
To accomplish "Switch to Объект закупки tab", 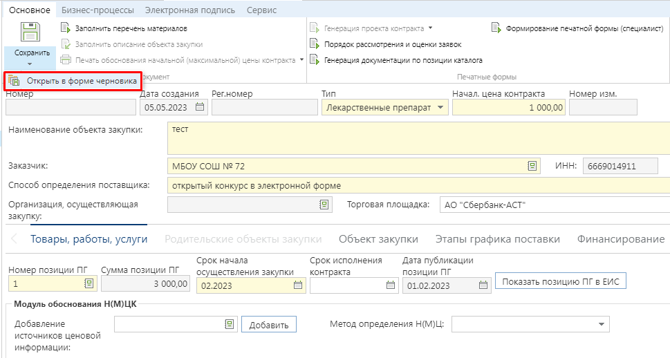I will (x=379, y=239).
